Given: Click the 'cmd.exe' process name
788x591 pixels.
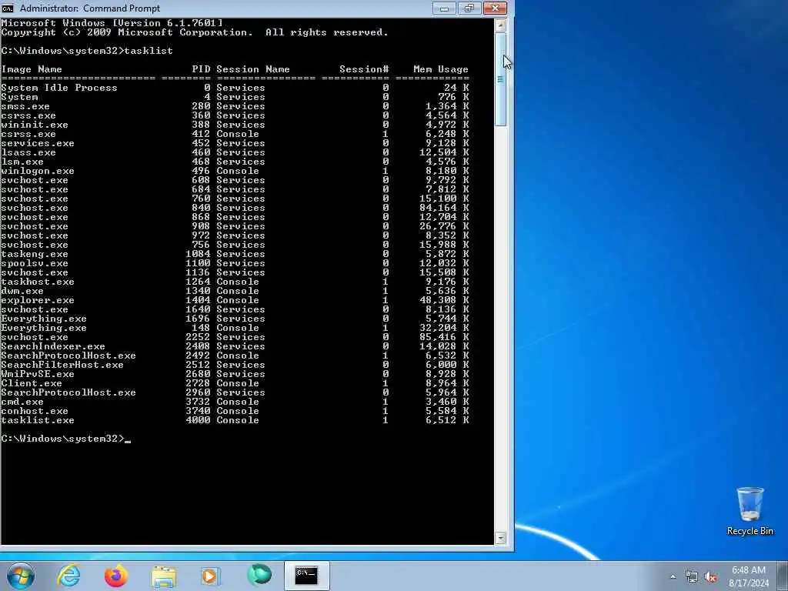Looking at the screenshot, I should (22, 402).
